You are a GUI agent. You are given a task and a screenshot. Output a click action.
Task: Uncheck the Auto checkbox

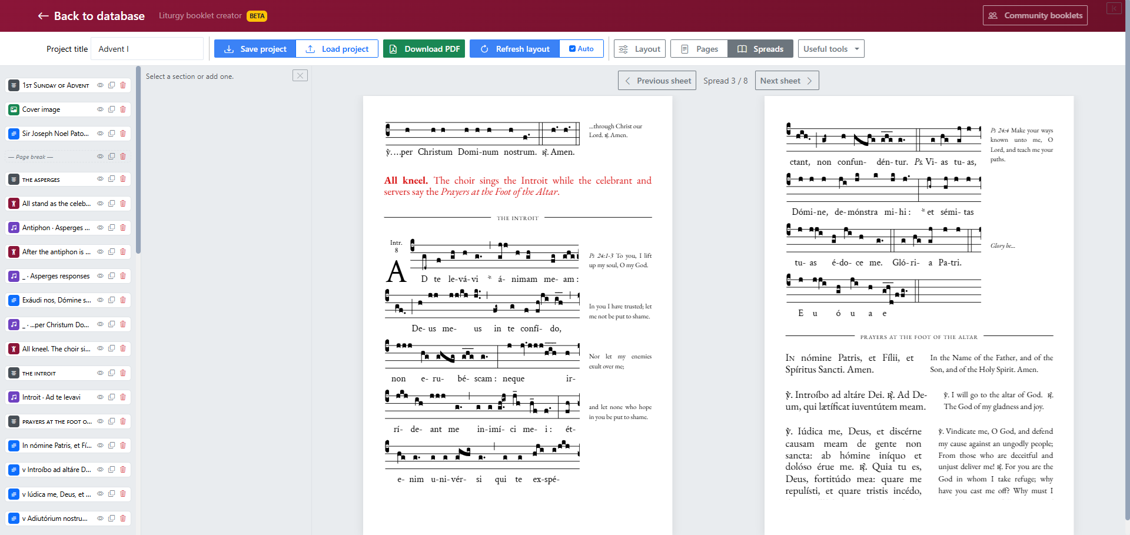pos(571,49)
